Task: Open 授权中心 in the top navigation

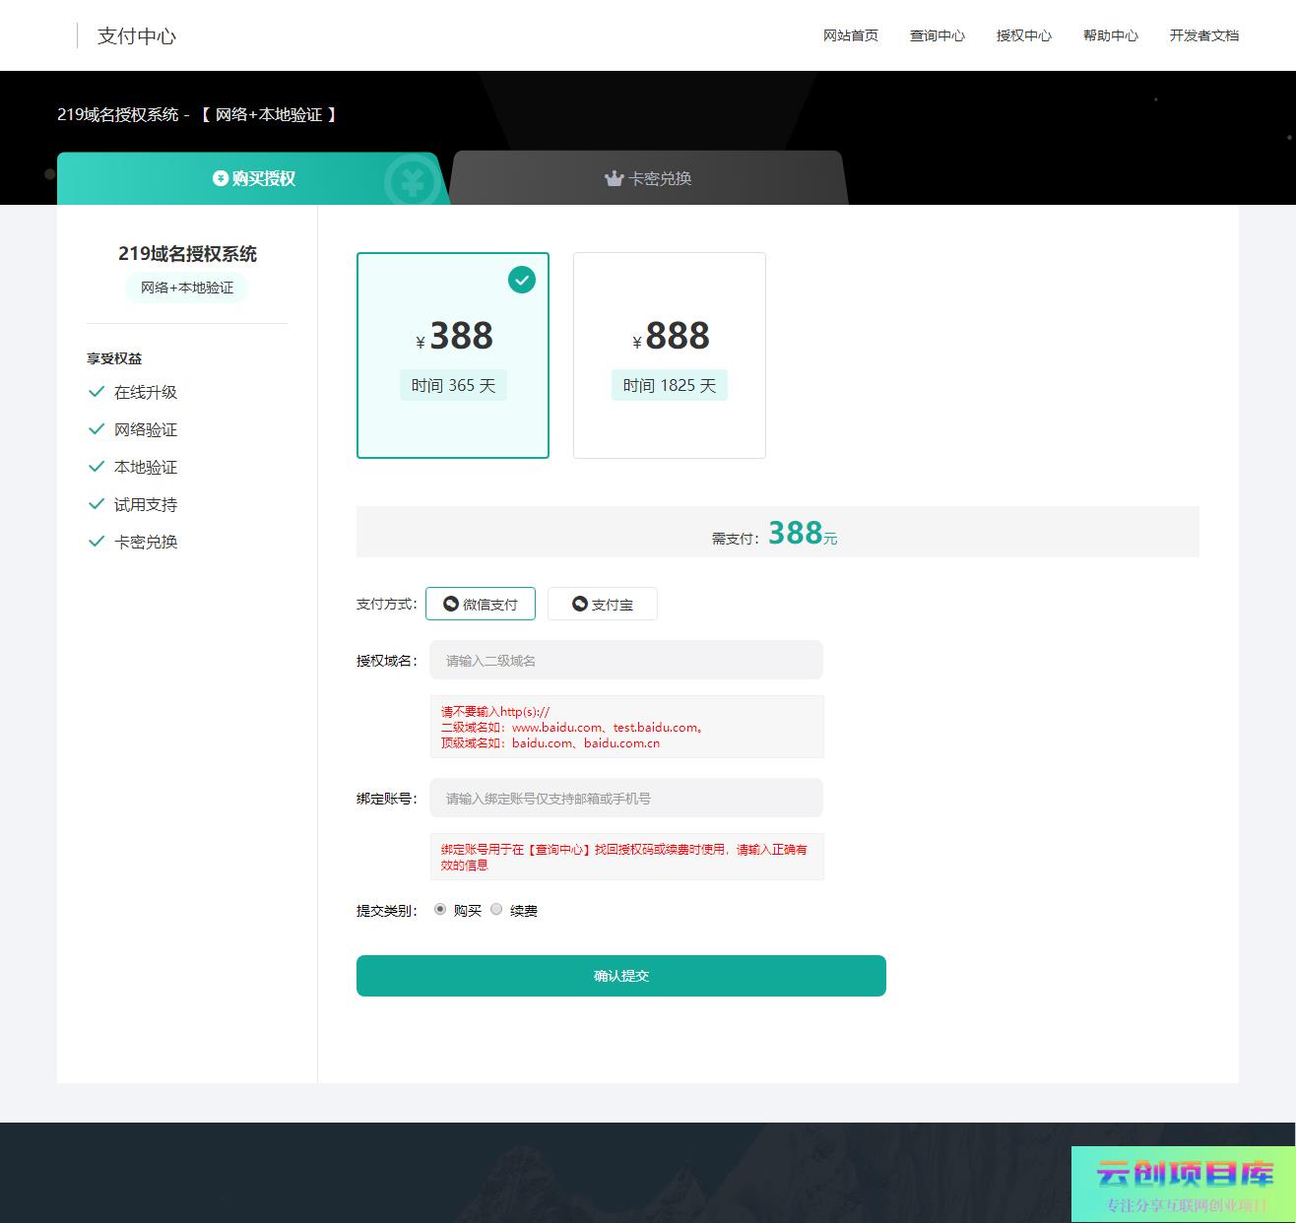Action: pyautogui.click(x=1023, y=35)
